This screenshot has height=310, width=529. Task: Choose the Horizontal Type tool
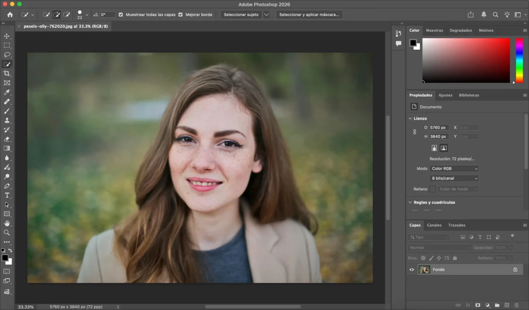(7, 195)
